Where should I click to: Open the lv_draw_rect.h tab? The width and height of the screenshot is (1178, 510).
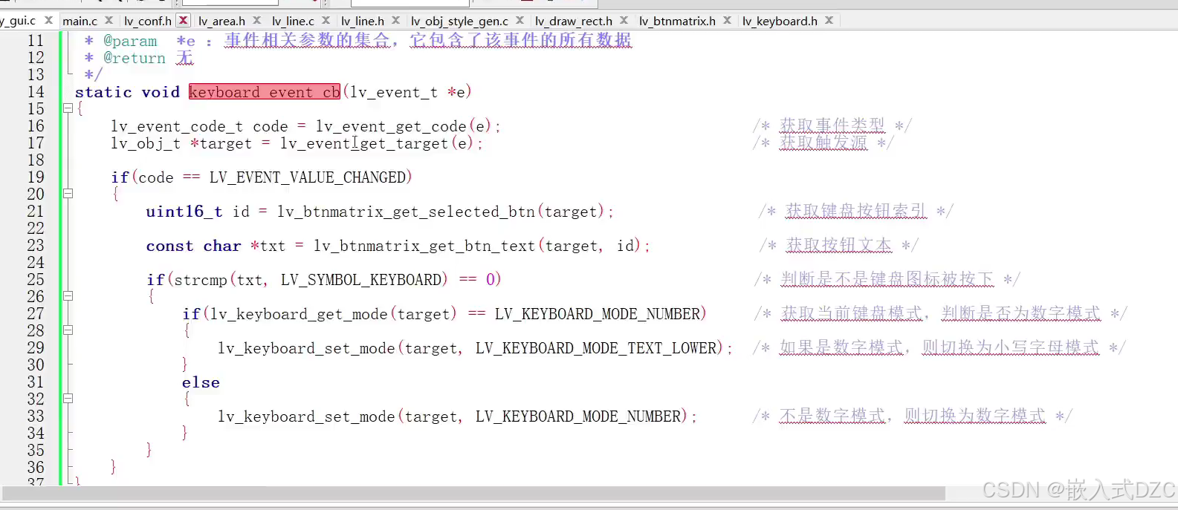[574, 21]
